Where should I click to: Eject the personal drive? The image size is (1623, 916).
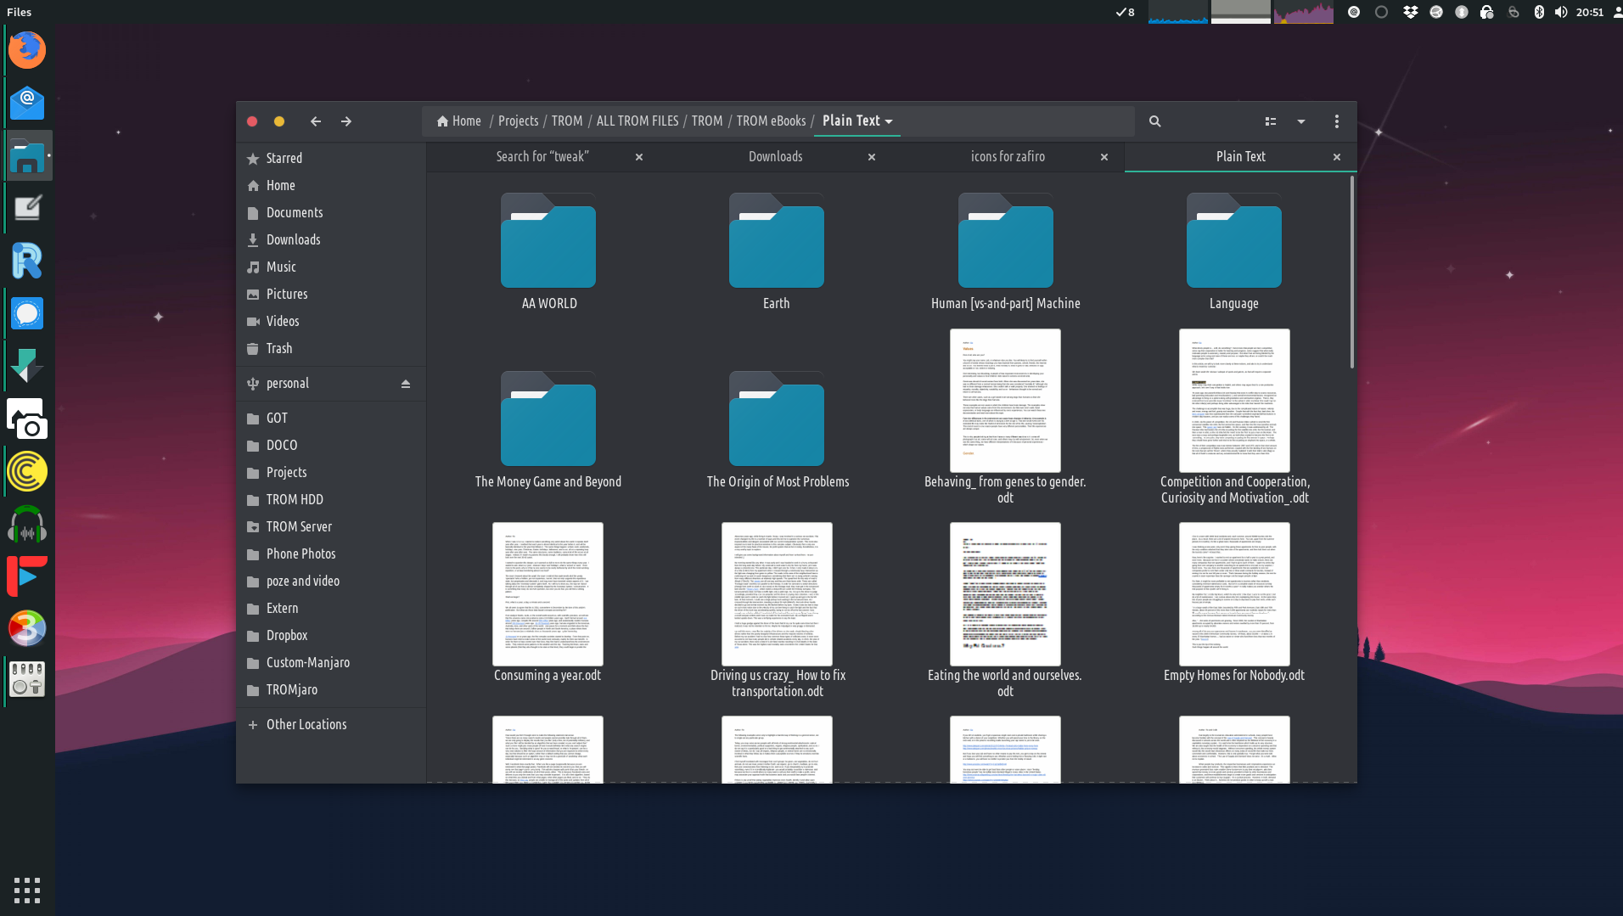[406, 384]
